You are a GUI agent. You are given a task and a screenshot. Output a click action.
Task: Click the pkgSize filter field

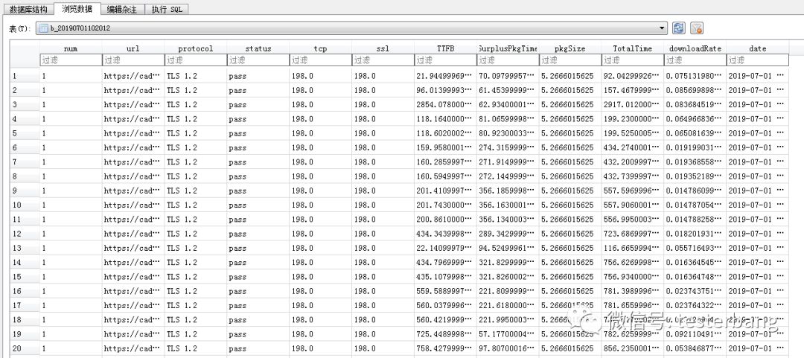(570, 60)
